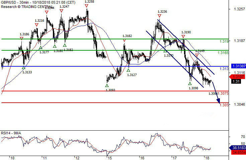Image resolution: width=246 pixels, height=160 pixels.
Task: Select the green triangle above the 1.3170 label
Action: point(165,51)
